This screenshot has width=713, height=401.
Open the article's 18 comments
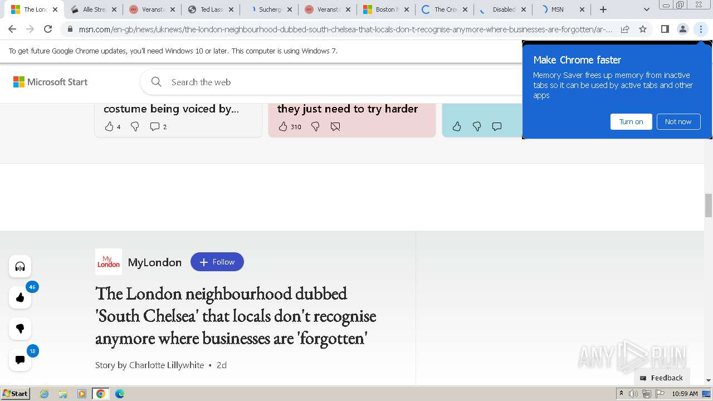[x=20, y=360]
